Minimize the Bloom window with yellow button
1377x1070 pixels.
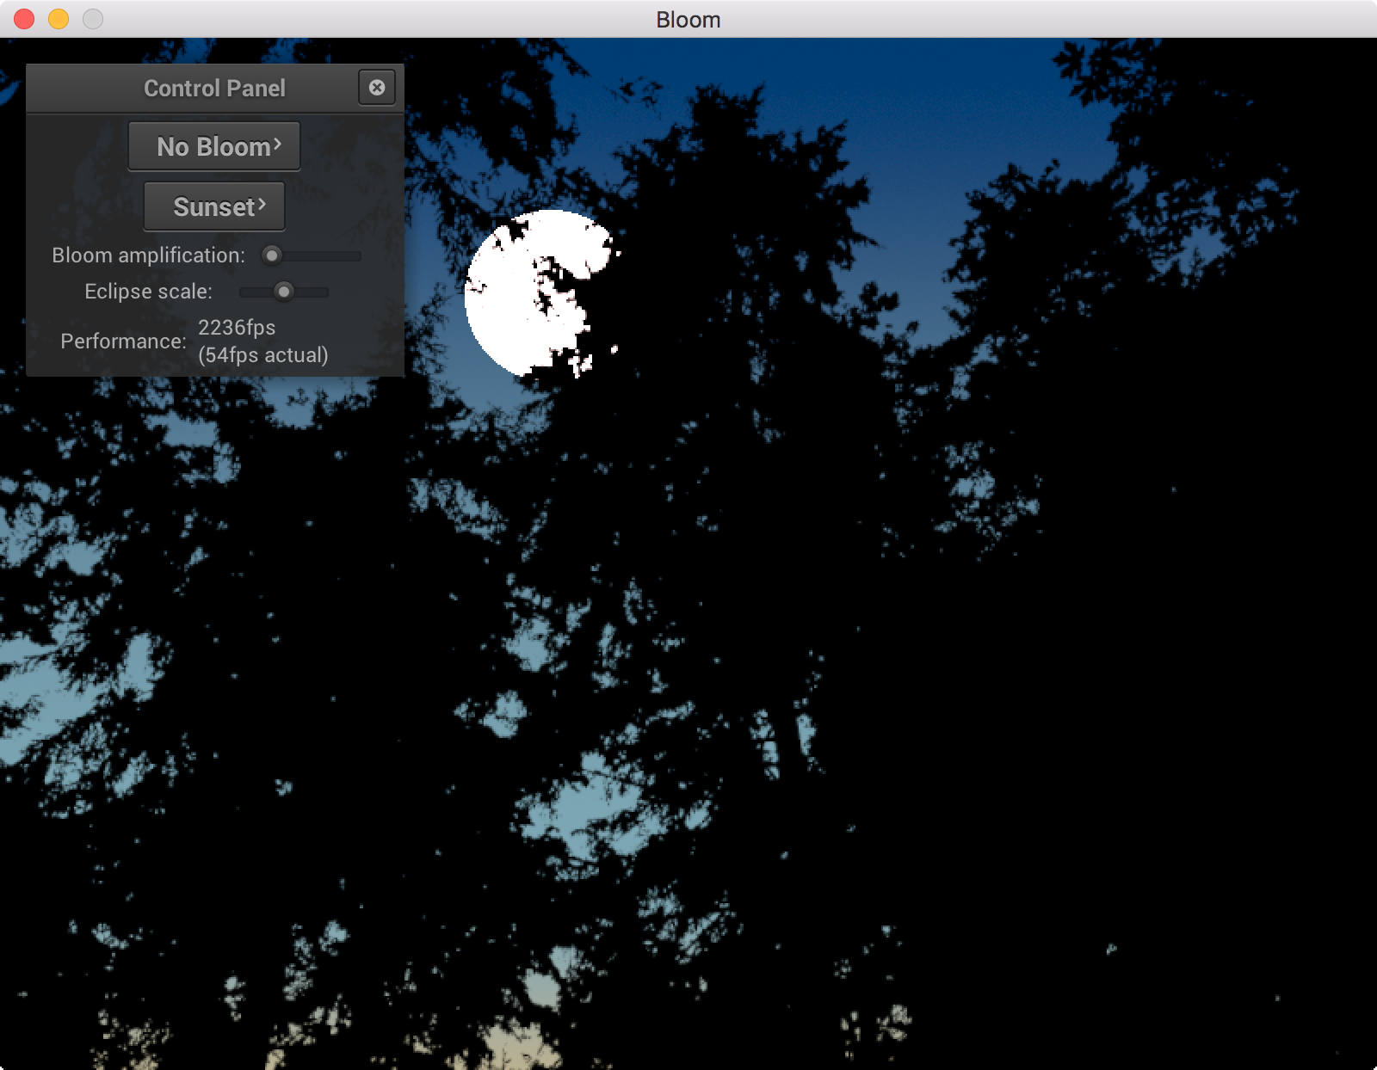coord(59,19)
